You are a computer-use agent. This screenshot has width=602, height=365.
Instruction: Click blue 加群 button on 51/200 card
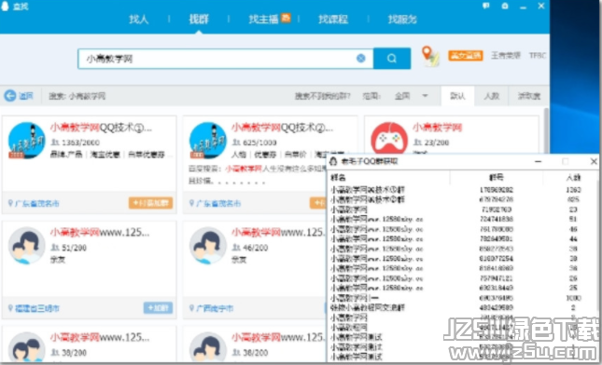pyautogui.click(x=158, y=307)
